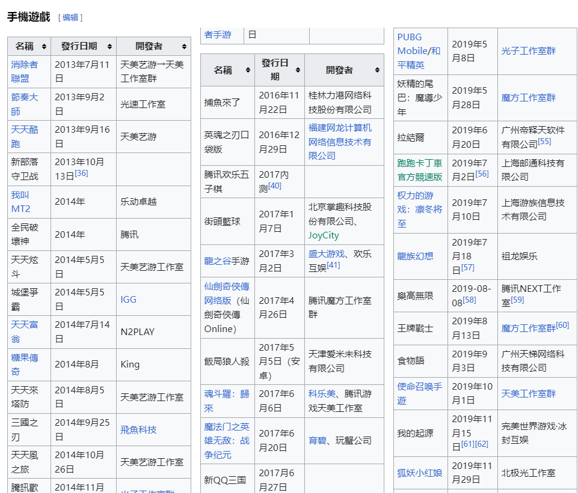Open the 天天酷跑 link
The image size is (578, 493).
tap(24, 136)
